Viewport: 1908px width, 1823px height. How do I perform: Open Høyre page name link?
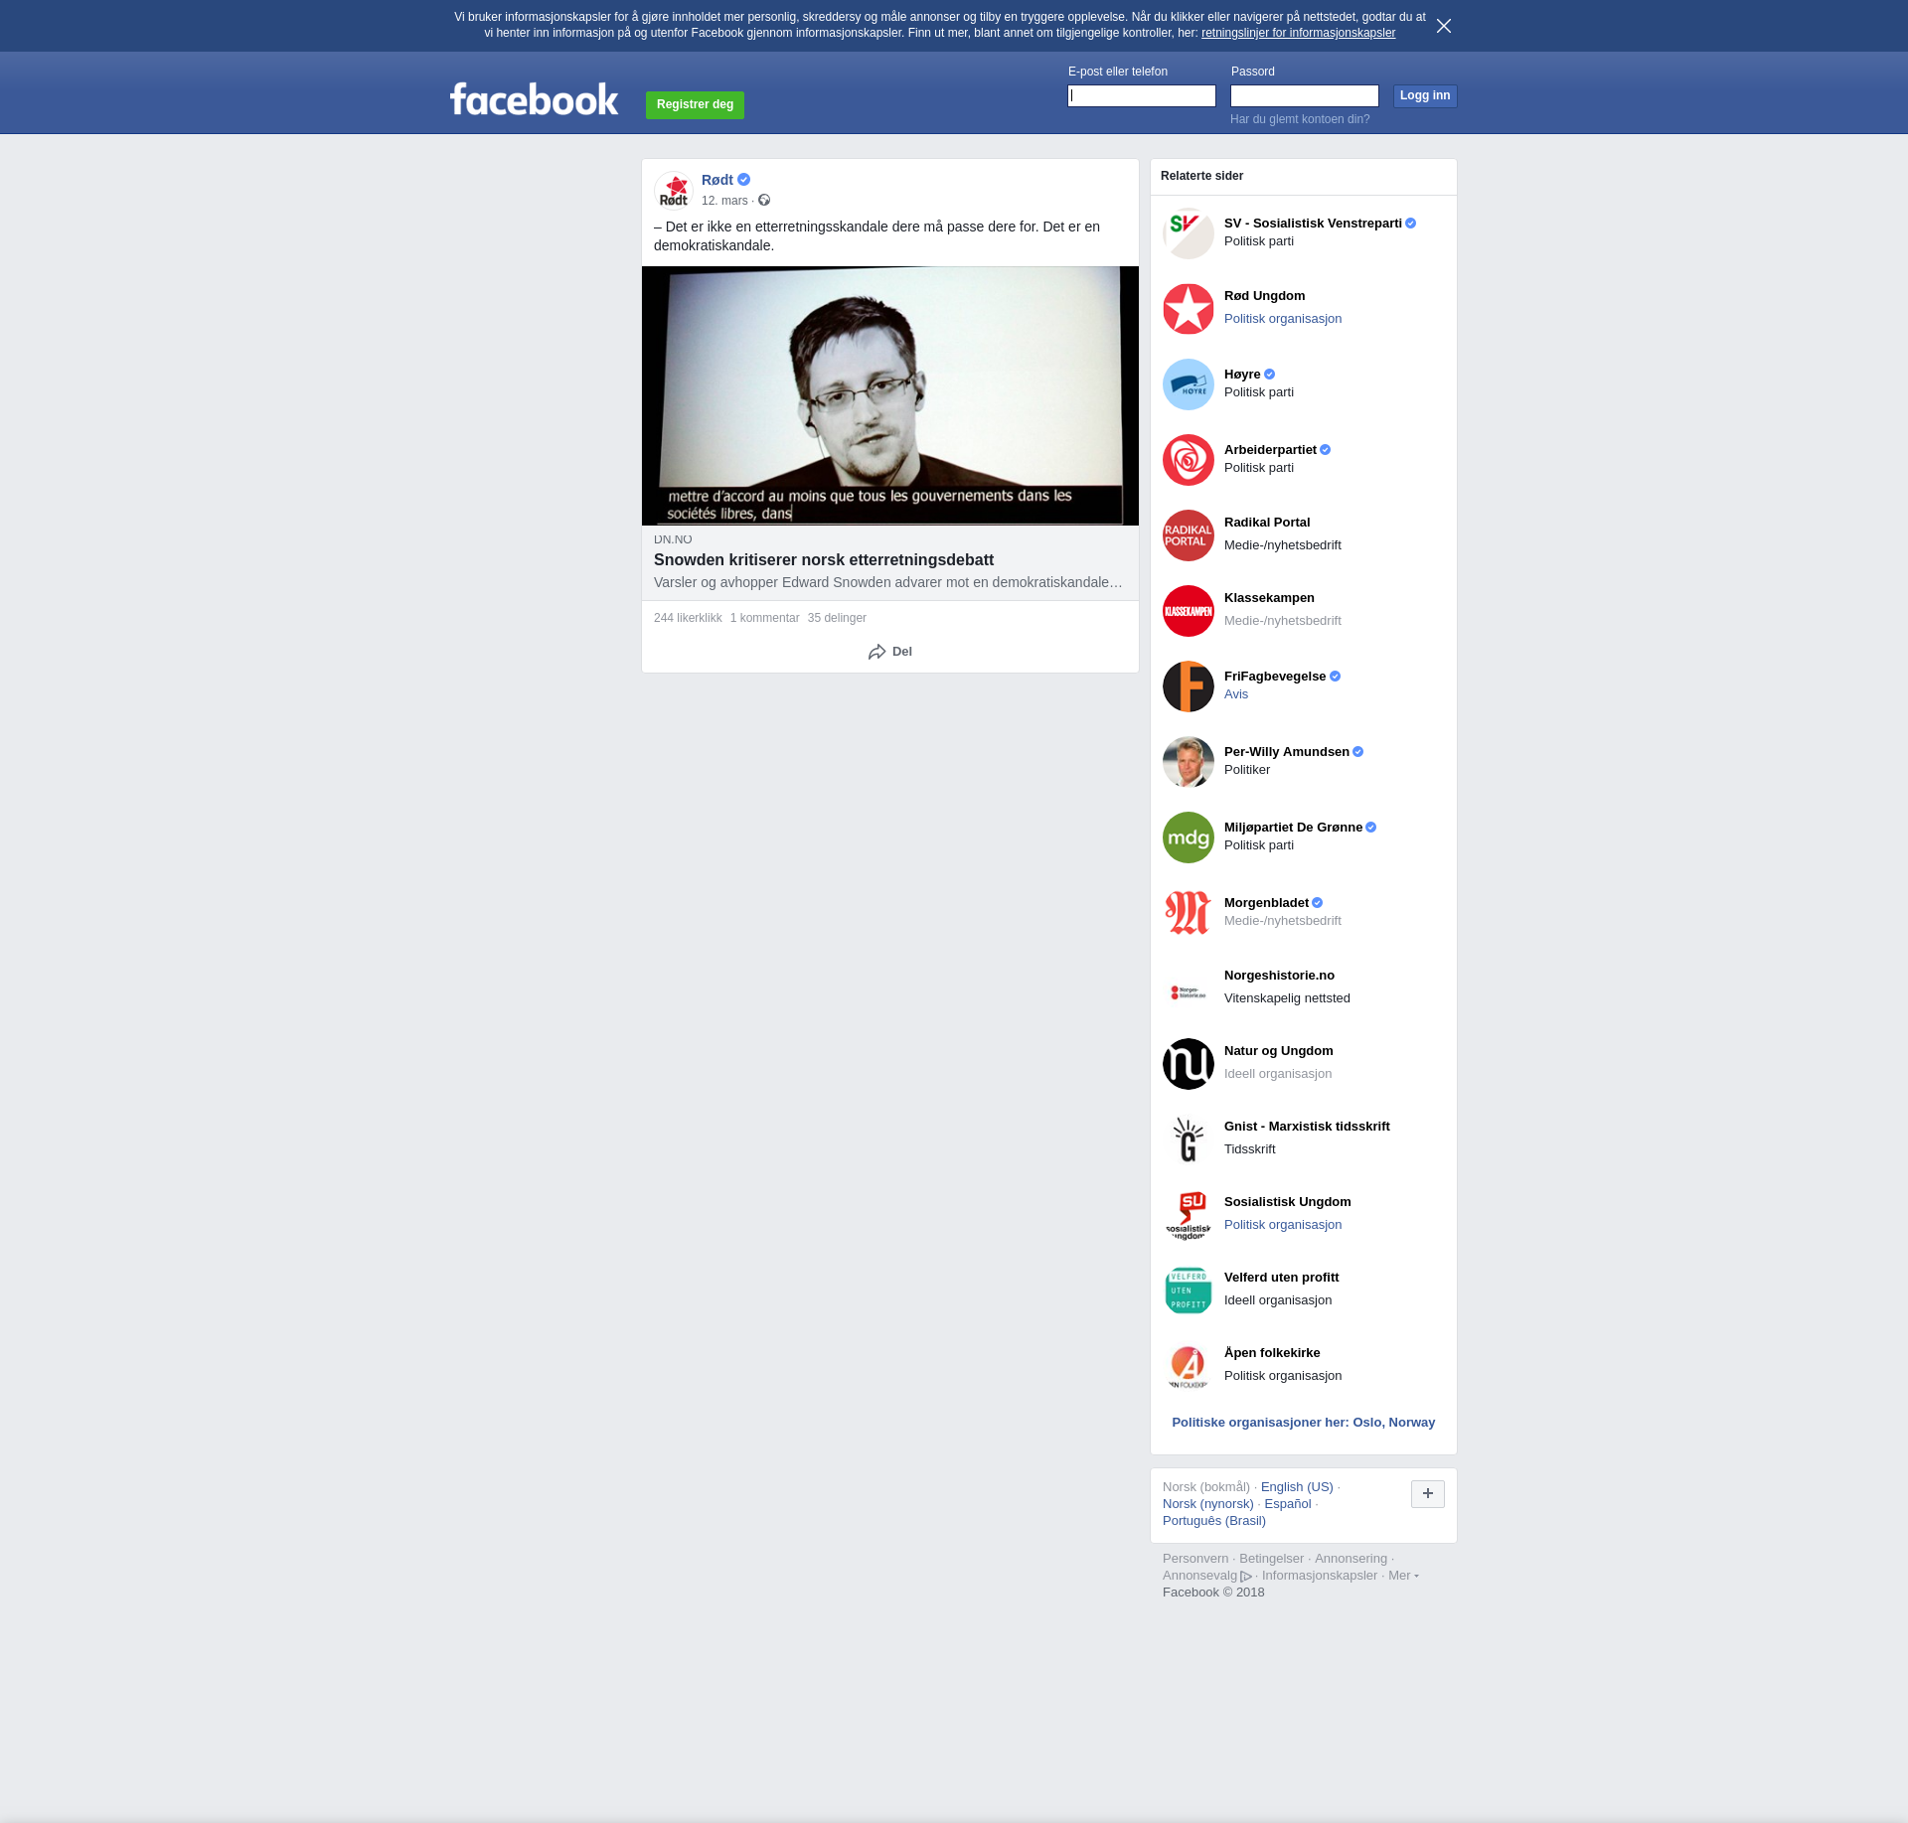[x=1242, y=375]
